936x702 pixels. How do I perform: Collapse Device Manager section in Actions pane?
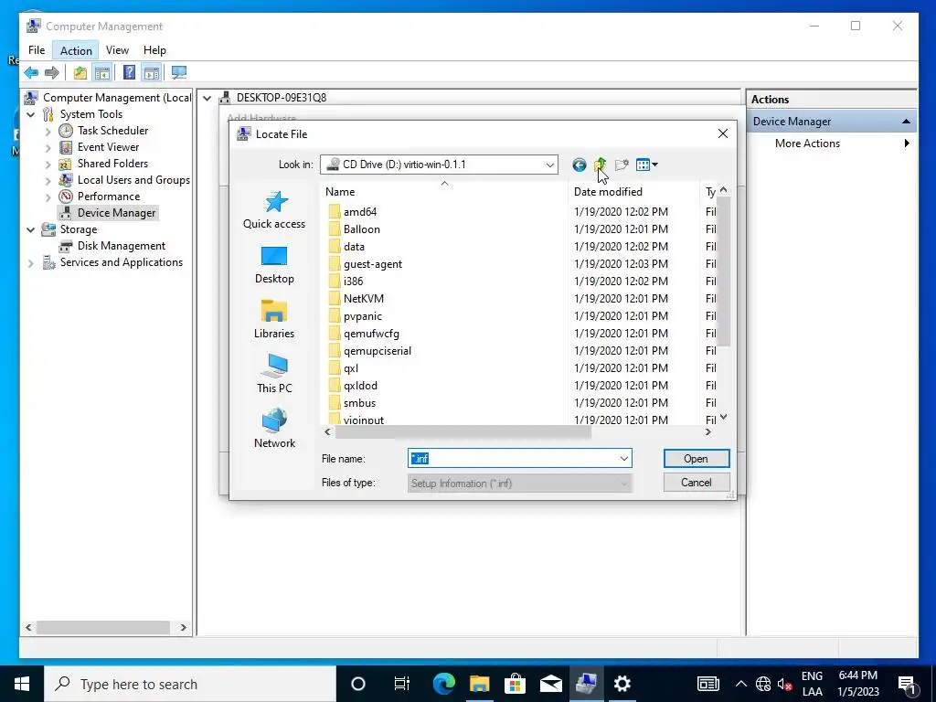point(906,122)
